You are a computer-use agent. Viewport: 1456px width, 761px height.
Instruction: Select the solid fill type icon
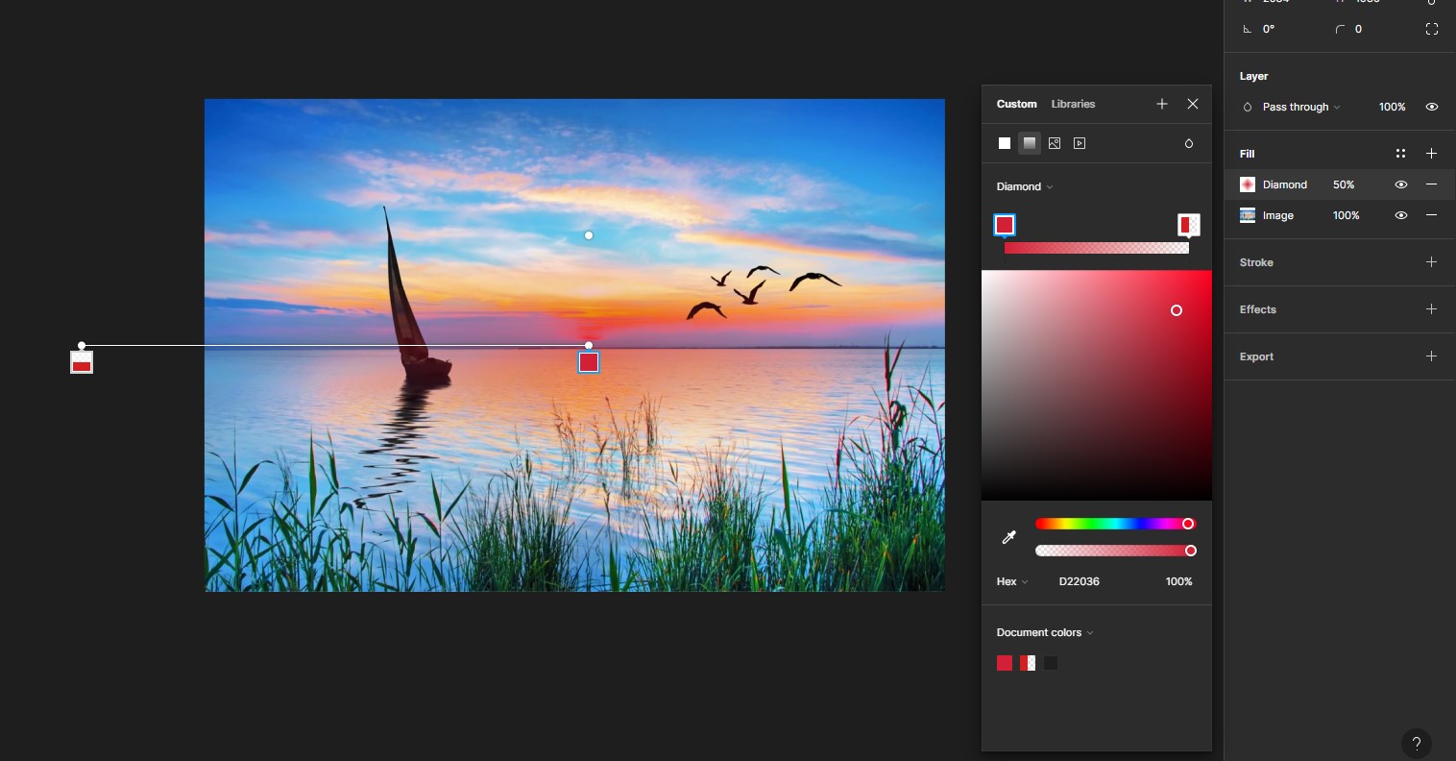pyautogui.click(x=1005, y=143)
